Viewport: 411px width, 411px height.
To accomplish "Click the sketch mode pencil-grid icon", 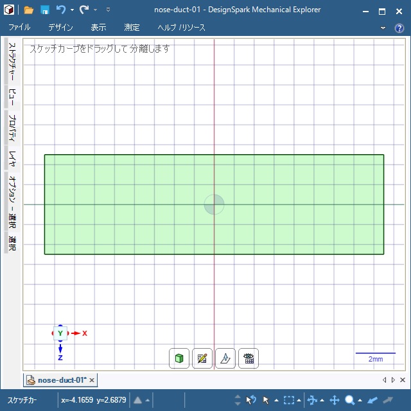I will [202, 358].
